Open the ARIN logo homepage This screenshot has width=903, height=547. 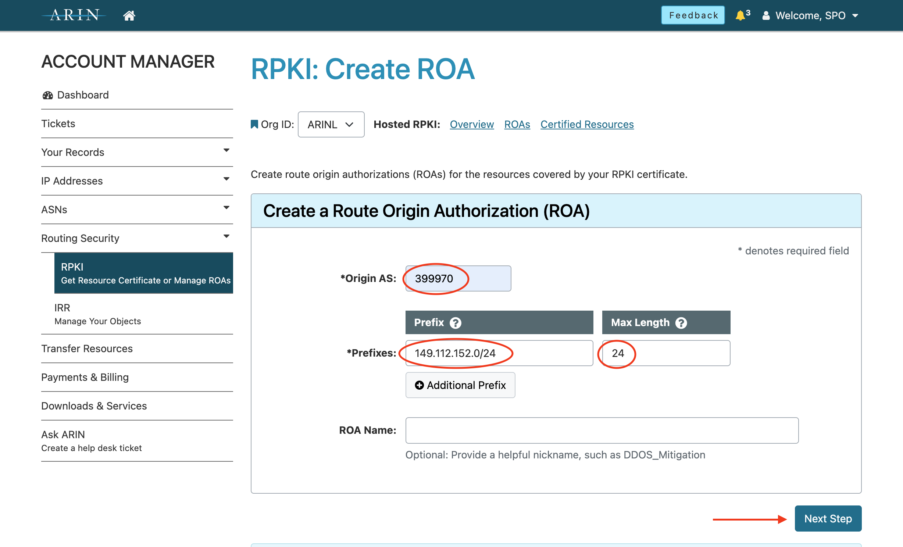coord(74,15)
